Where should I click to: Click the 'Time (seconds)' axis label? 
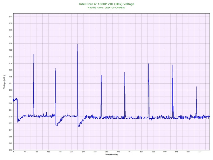point(111,155)
